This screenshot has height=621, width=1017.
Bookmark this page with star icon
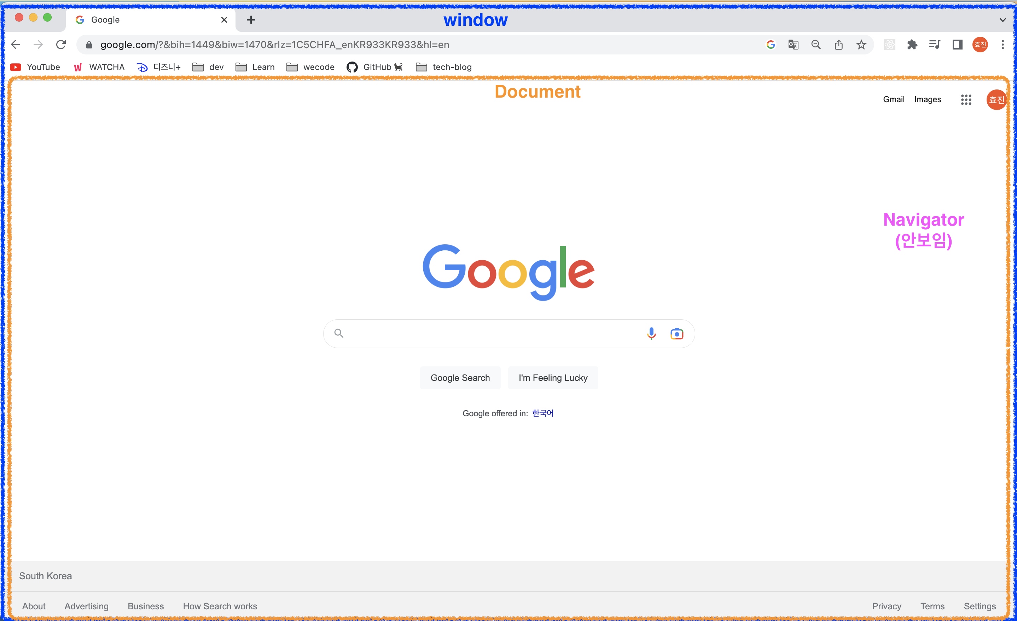pyautogui.click(x=861, y=45)
